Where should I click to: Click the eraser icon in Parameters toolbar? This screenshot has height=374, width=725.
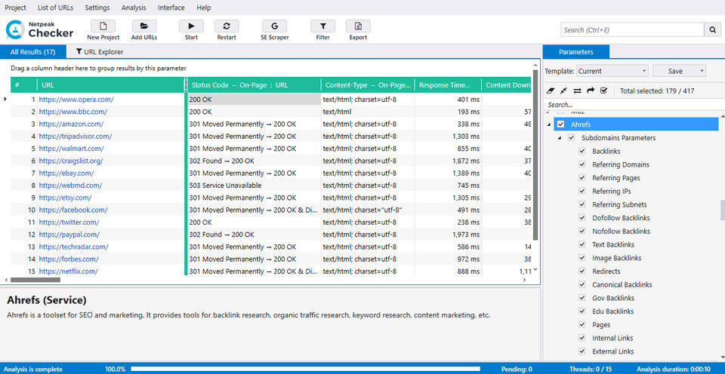coord(549,91)
